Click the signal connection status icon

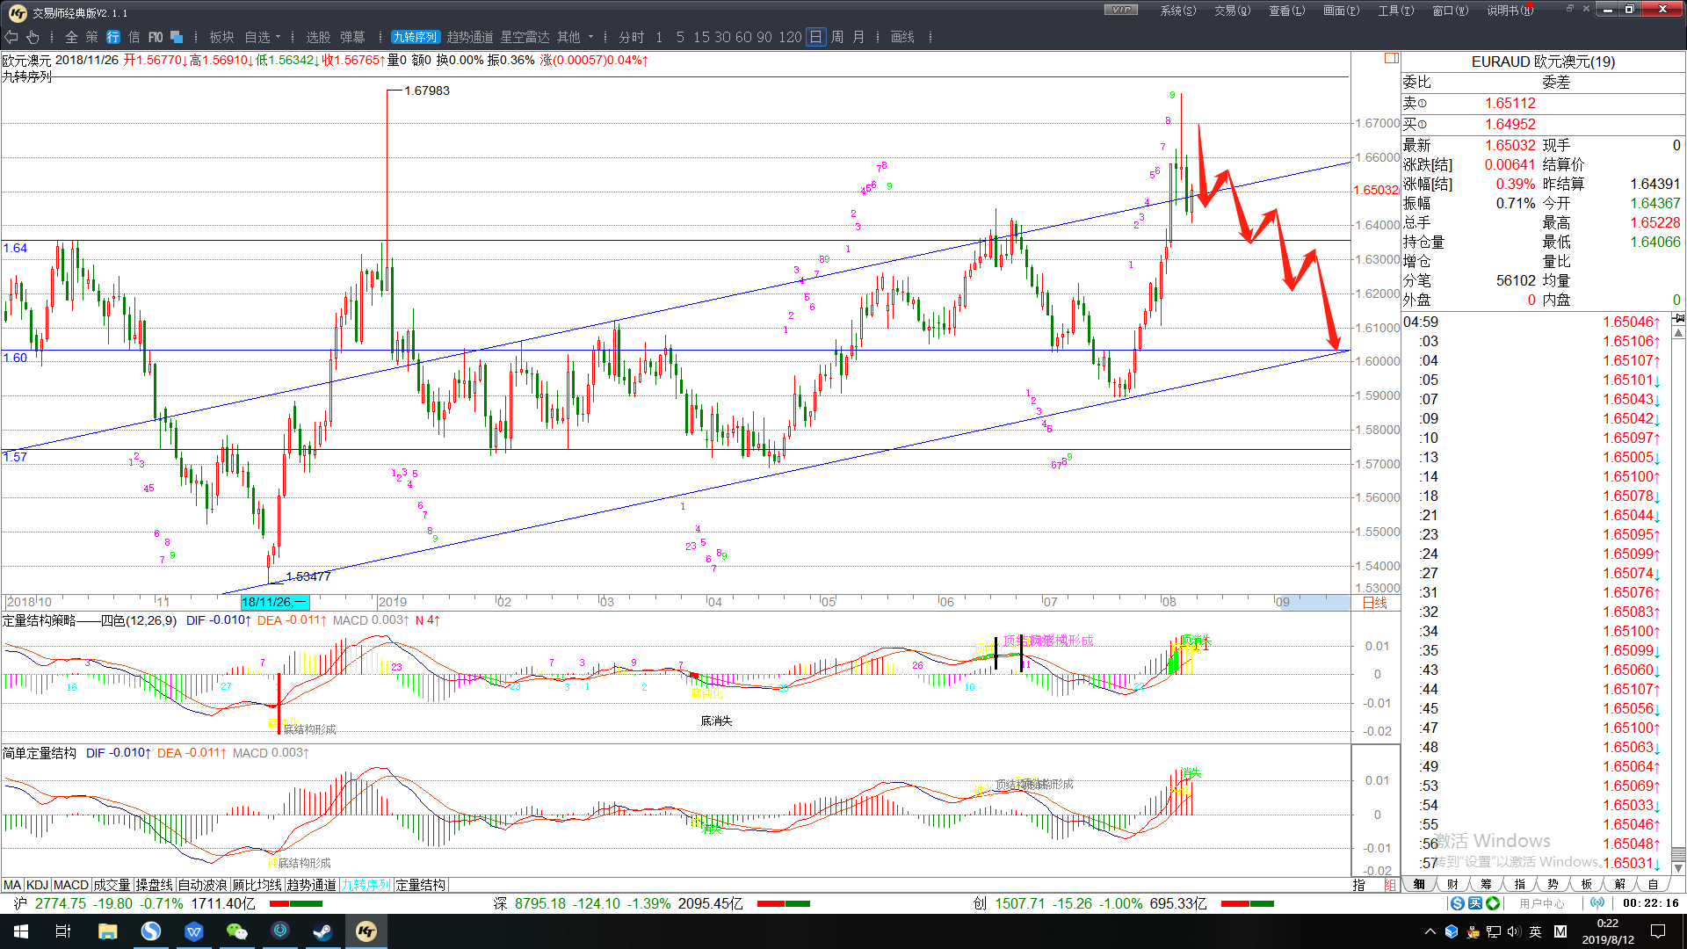(x=1597, y=903)
